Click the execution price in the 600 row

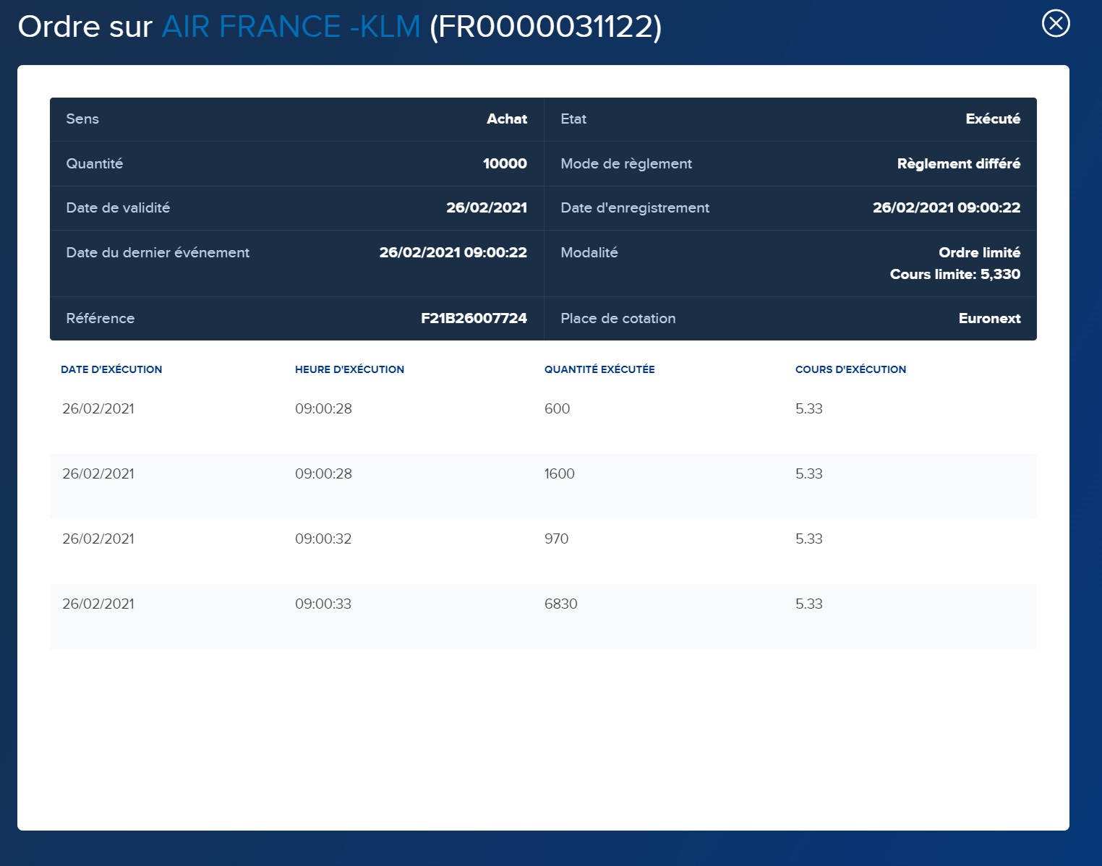pyautogui.click(x=809, y=408)
